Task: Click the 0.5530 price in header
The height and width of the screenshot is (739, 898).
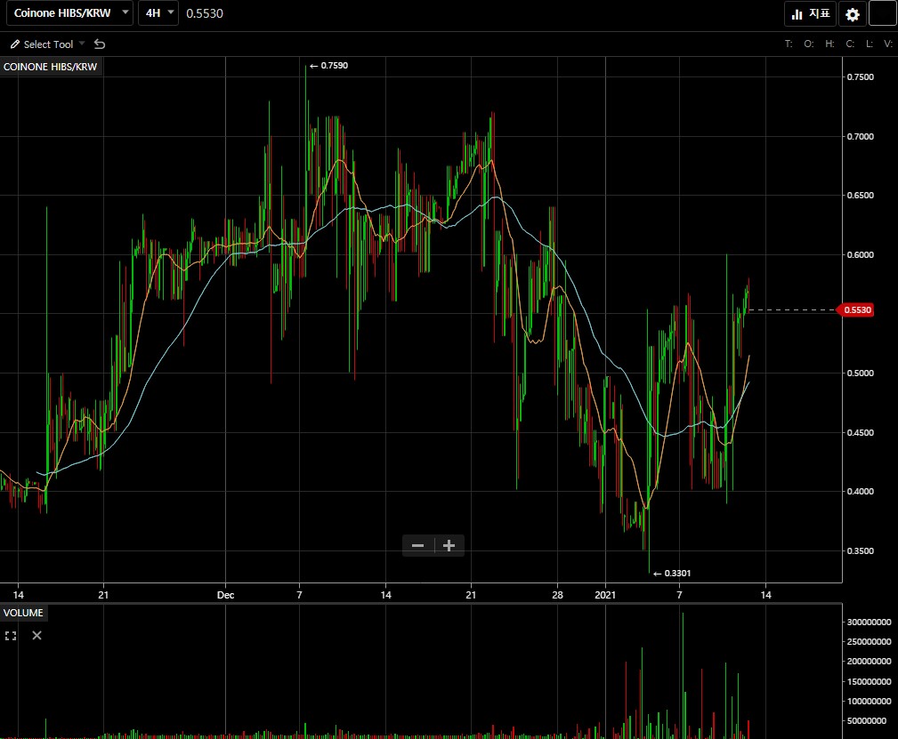Action: click(x=205, y=13)
